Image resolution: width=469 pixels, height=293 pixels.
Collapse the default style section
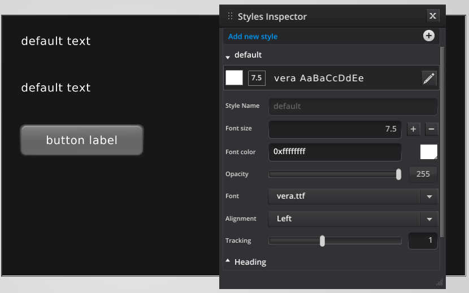point(228,56)
